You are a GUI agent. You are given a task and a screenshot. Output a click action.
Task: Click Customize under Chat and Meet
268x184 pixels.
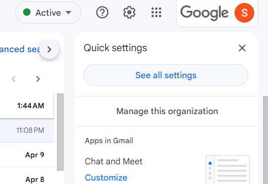[x=106, y=178]
